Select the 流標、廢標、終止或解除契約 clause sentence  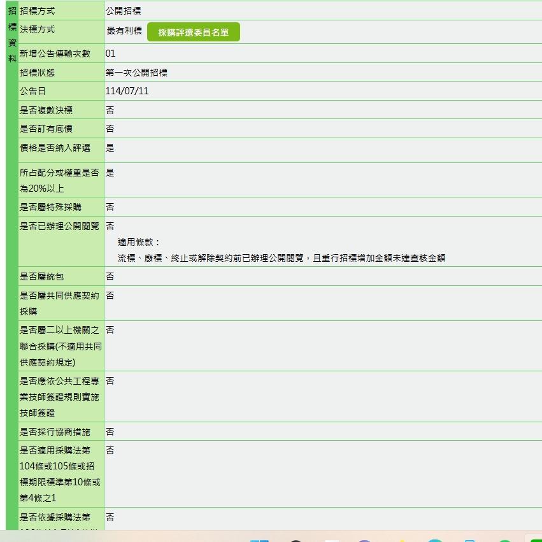click(282, 258)
